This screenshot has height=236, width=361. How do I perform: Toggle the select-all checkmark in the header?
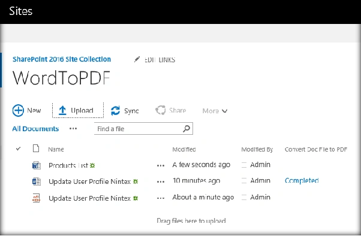[x=18, y=149]
